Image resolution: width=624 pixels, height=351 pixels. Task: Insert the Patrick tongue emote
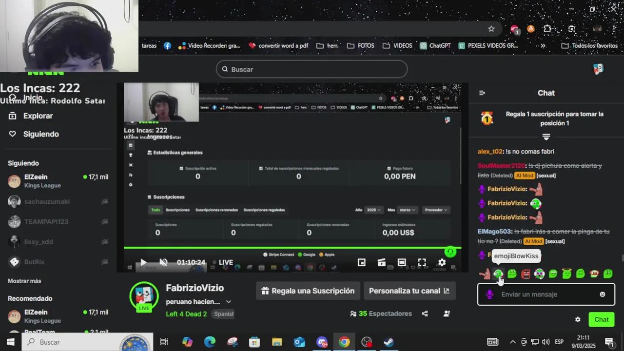coord(484,274)
